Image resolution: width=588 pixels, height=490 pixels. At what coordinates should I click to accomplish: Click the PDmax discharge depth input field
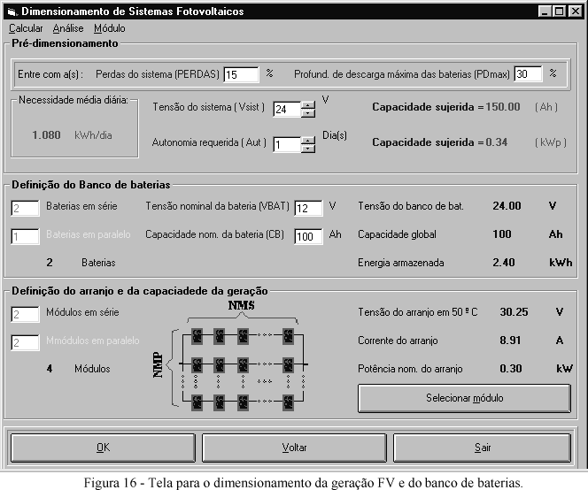pos(528,74)
